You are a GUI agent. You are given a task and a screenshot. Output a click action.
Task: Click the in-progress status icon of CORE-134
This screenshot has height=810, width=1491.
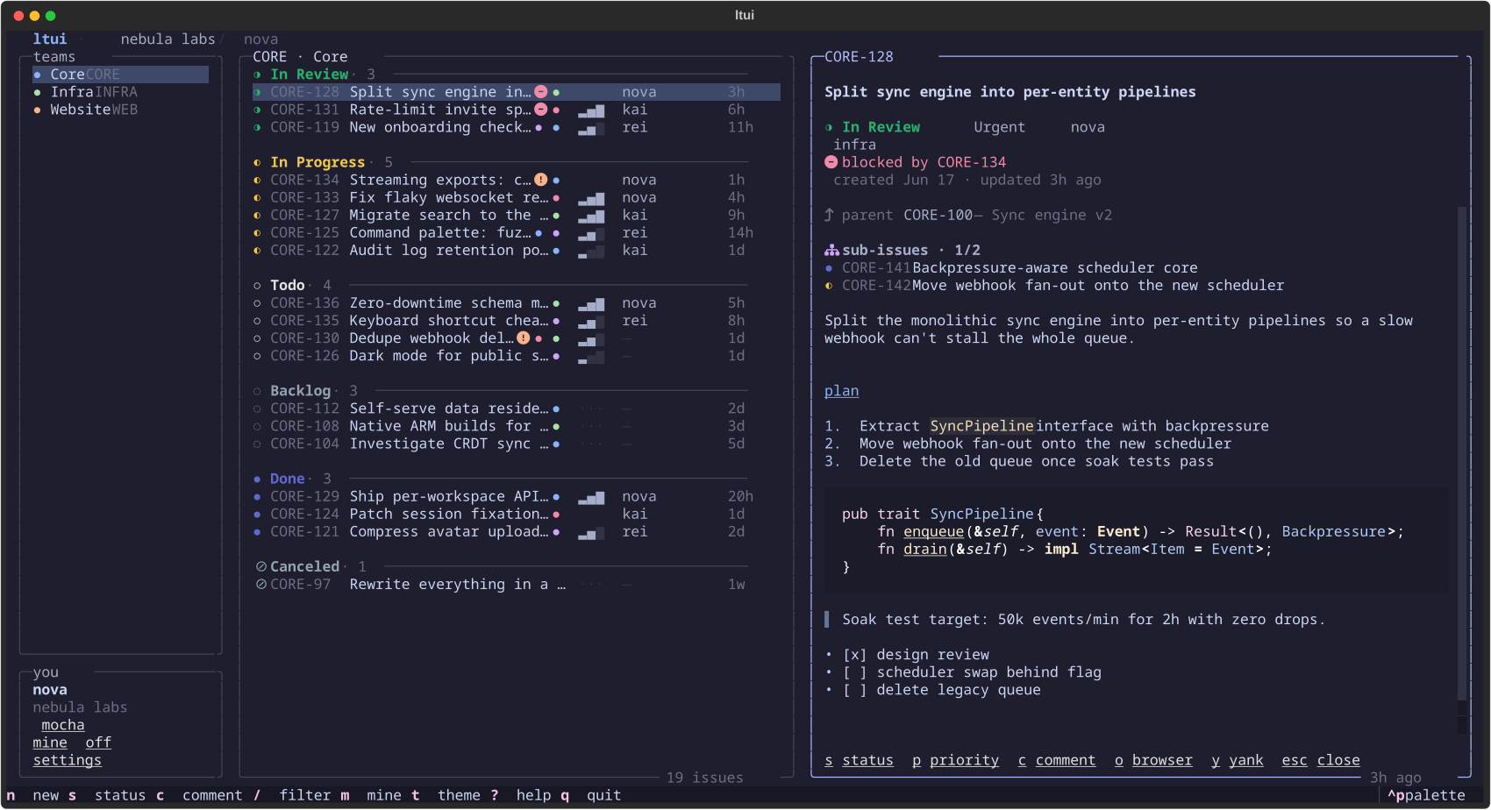point(257,180)
